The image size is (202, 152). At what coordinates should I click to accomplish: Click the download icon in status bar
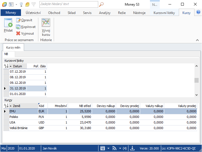(133, 148)
